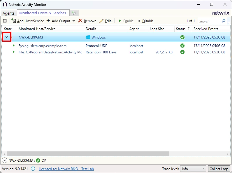
Task: Click the green state arrow for Syslog output
Action: (13, 46)
